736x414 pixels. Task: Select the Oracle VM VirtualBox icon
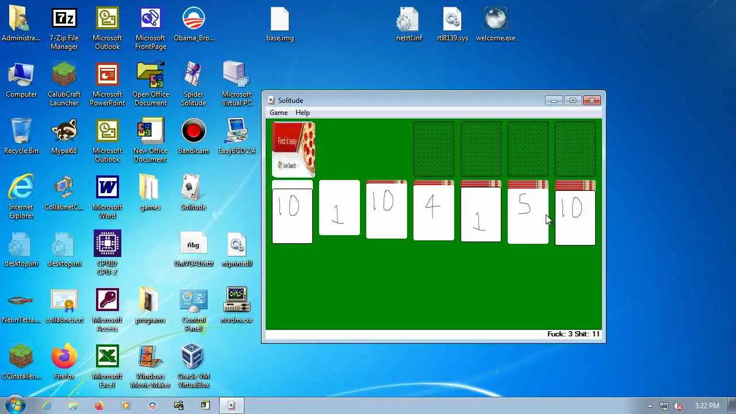coord(193,366)
